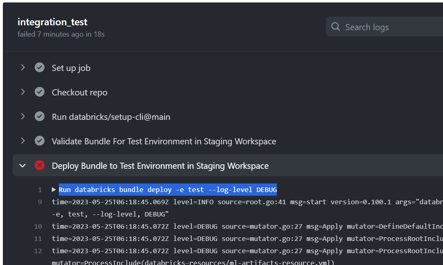
Task: Expand the Run databricks/setup-cli@main step
Action: (x=23, y=116)
